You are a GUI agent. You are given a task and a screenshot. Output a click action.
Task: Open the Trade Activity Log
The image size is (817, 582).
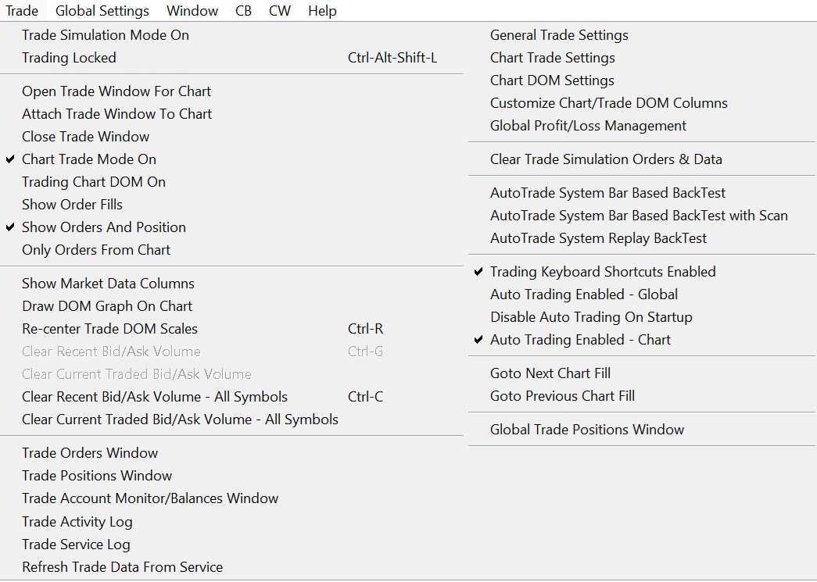pos(77,522)
